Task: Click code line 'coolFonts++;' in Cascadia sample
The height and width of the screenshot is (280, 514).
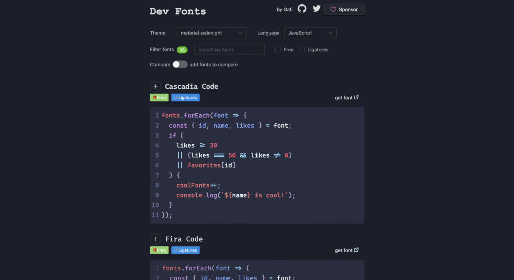Action: click(x=198, y=185)
